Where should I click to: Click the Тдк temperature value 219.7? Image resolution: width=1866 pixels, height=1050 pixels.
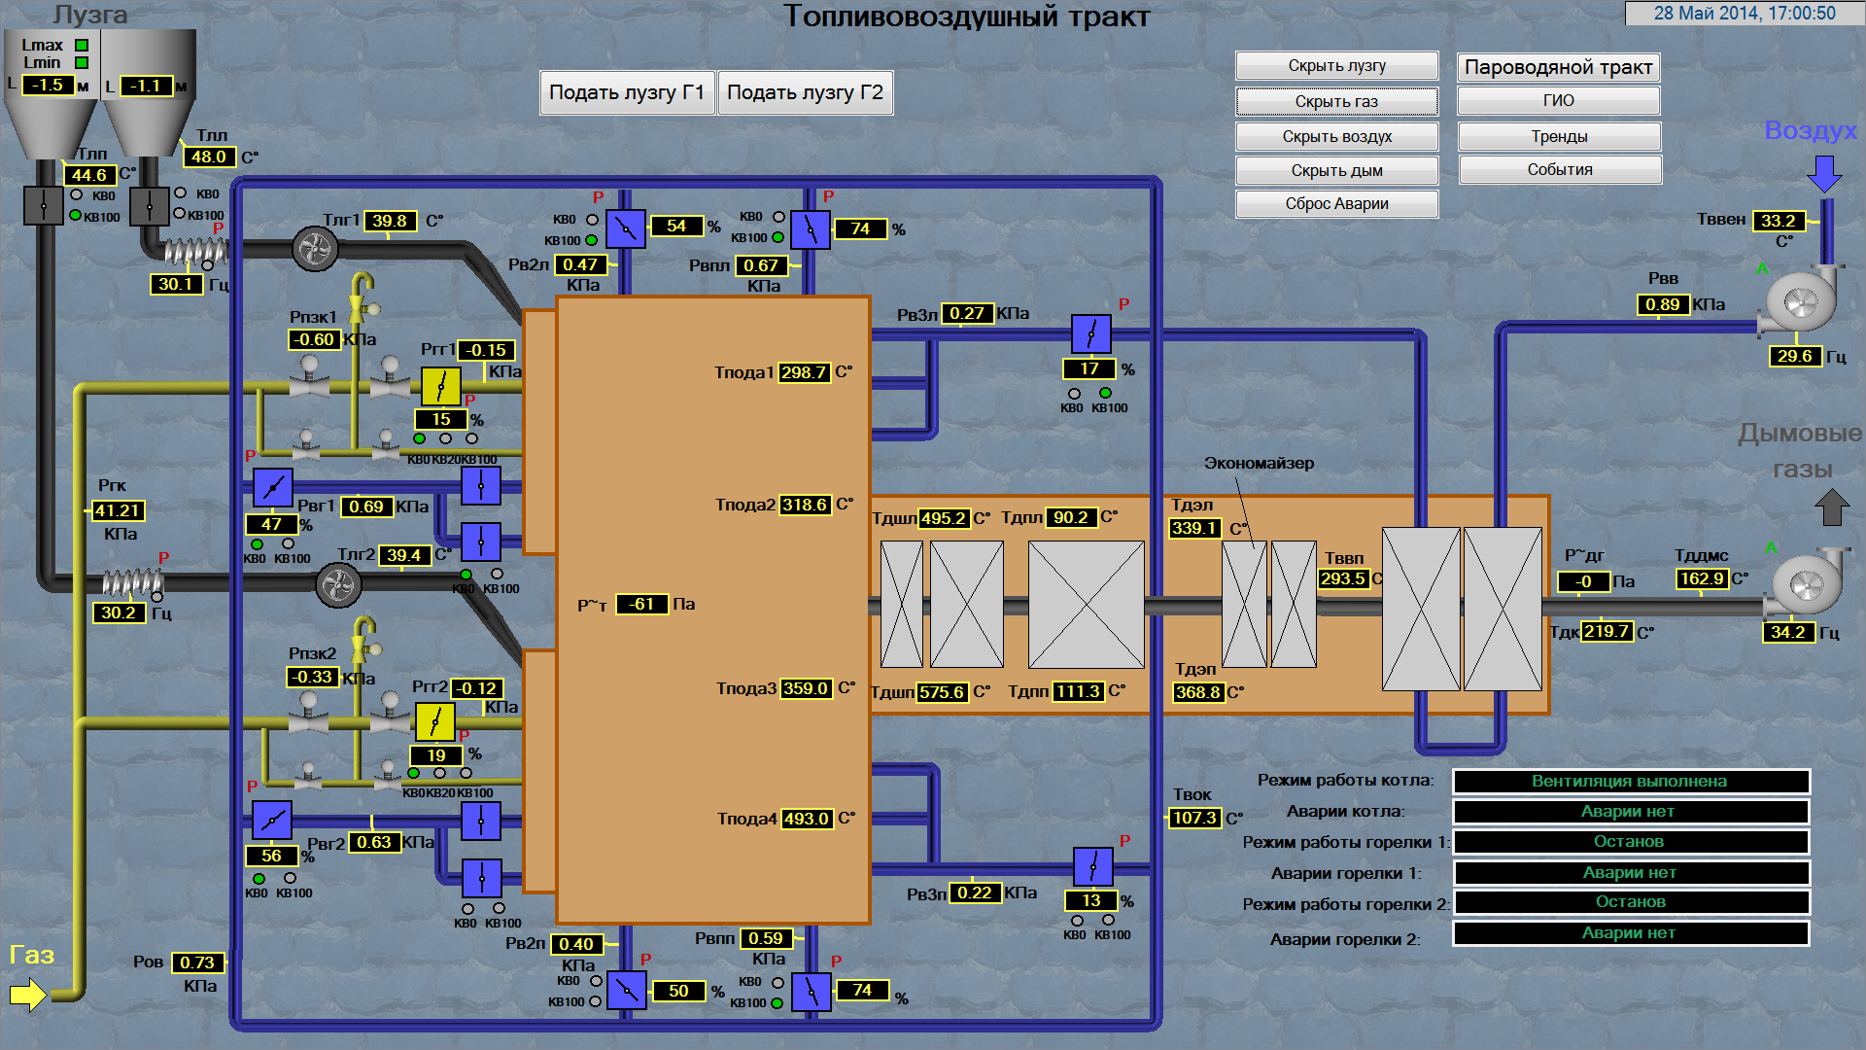pos(1607,631)
